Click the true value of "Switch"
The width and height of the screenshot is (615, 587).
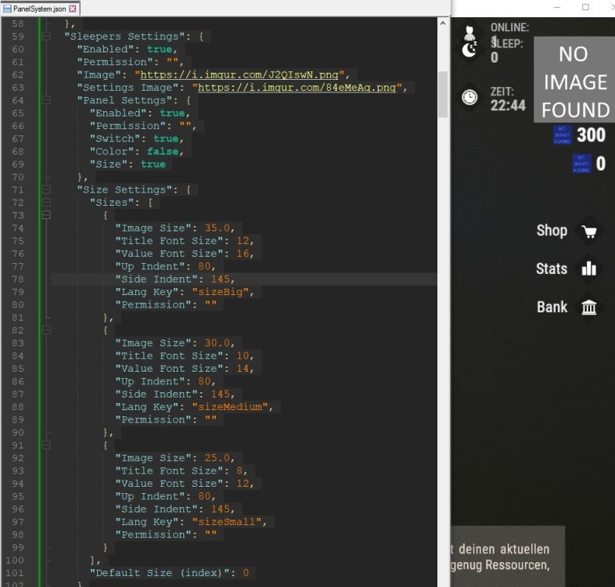[x=166, y=139]
